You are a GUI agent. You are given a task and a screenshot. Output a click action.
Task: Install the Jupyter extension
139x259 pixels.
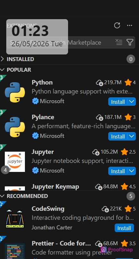pyautogui.click(x=118, y=171)
